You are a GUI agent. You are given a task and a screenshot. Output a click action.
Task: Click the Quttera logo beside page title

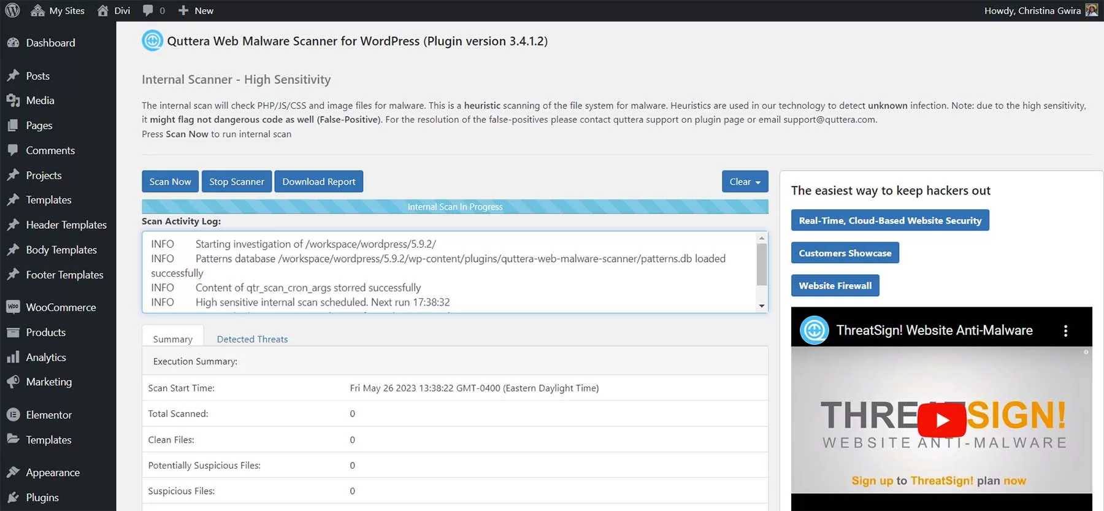[x=152, y=40]
